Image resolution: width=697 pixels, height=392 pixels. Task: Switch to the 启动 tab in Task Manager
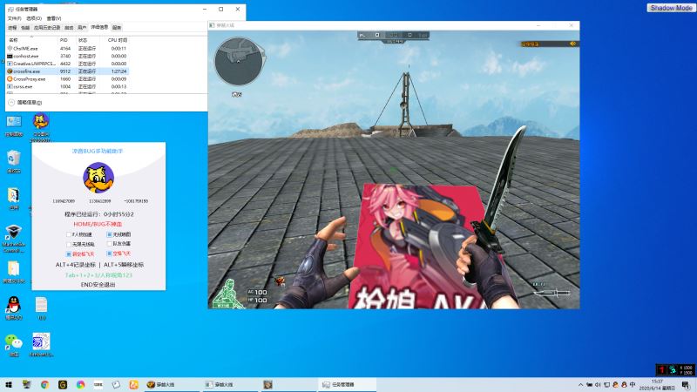point(69,28)
